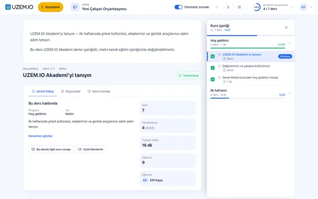The image size is (318, 199).
Task: Click the %25 label in İlk haftanız
Action: click(282, 95)
